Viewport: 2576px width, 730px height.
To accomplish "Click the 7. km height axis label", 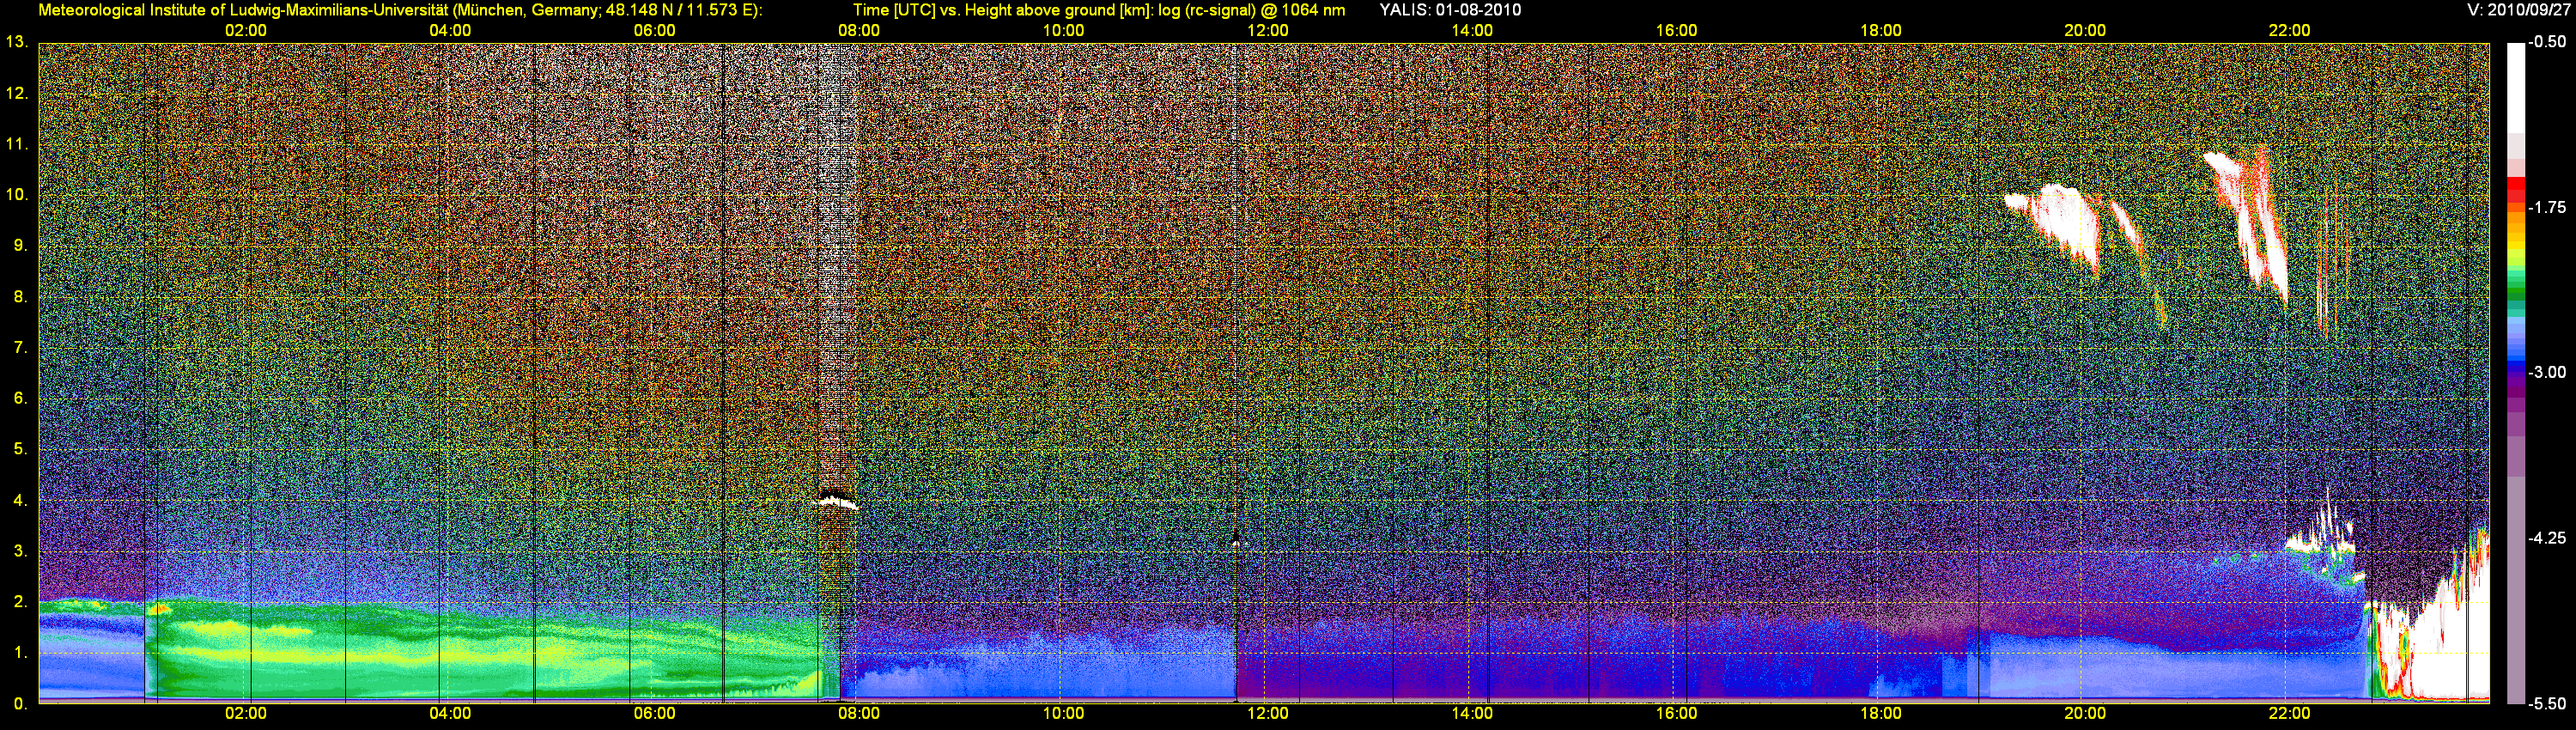I will (20, 347).
